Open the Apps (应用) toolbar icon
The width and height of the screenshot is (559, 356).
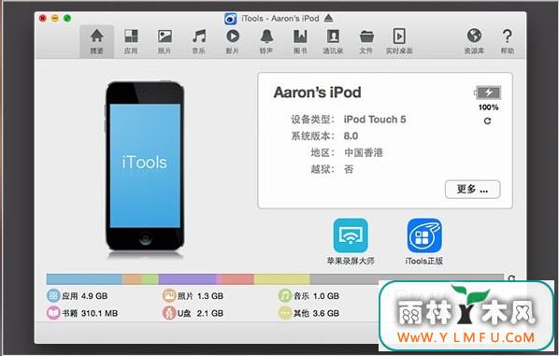coord(131,41)
